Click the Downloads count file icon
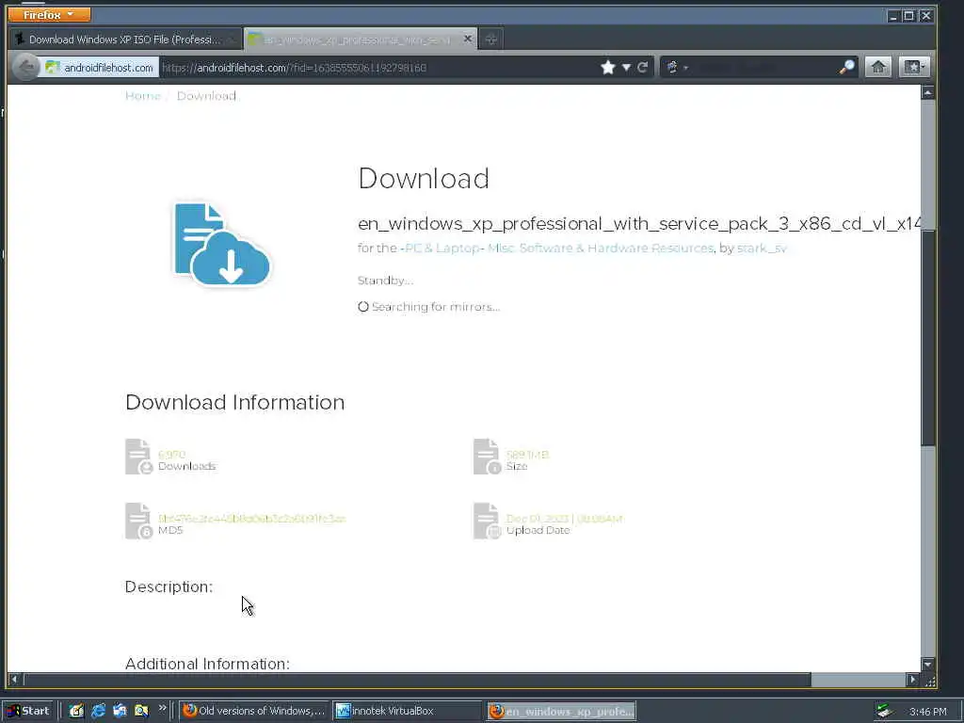 point(138,457)
